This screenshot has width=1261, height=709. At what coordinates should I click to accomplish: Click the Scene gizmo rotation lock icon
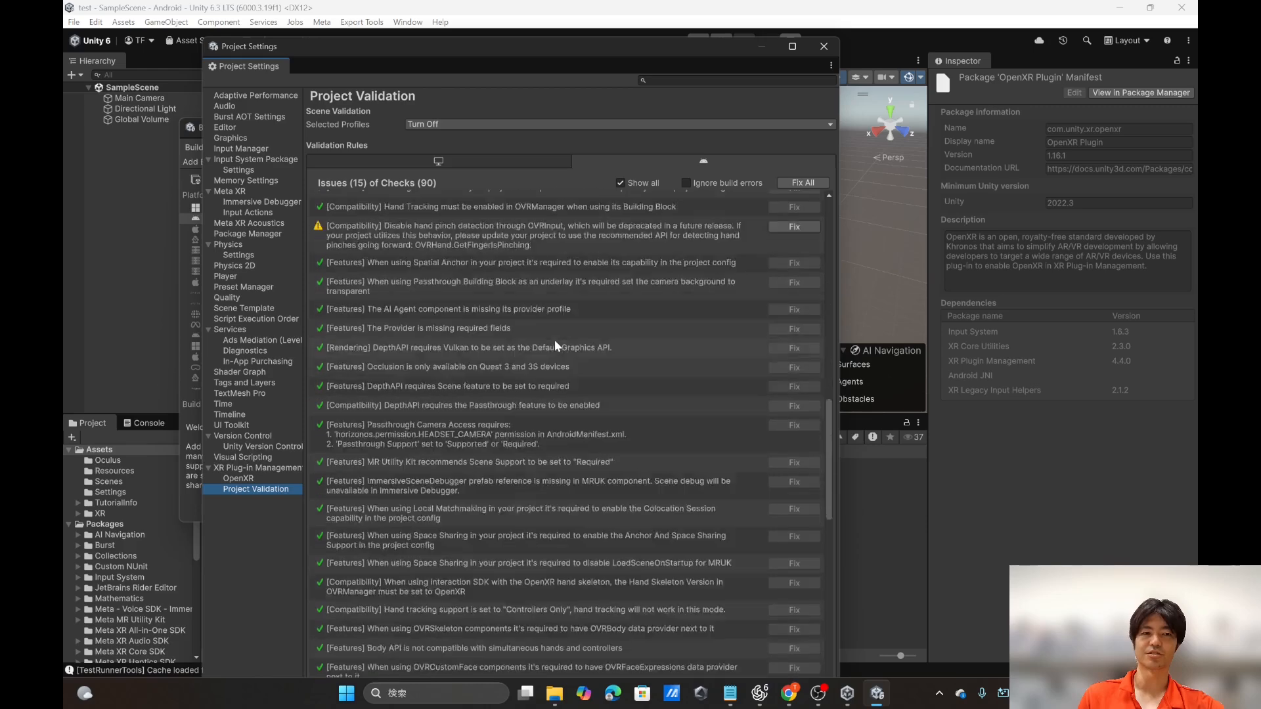(x=912, y=105)
